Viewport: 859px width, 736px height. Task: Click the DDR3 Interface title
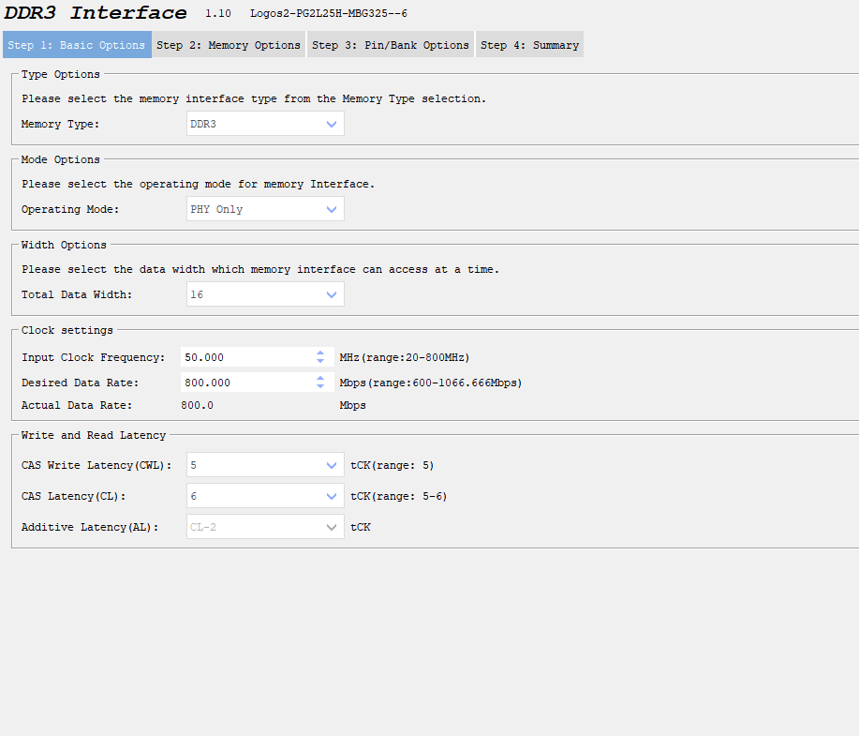(96, 12)
